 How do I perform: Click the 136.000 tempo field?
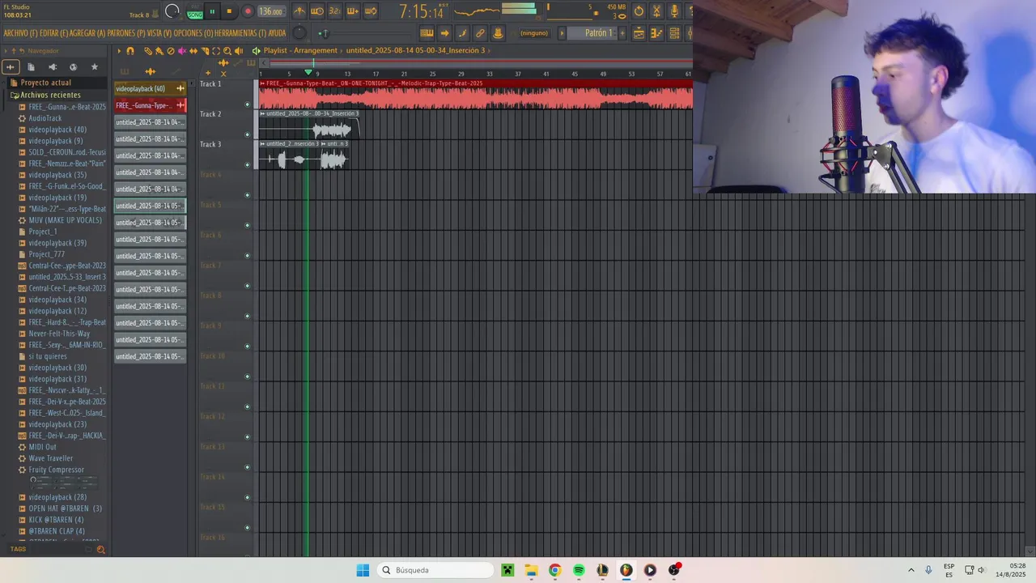click(x=270, y=11)
